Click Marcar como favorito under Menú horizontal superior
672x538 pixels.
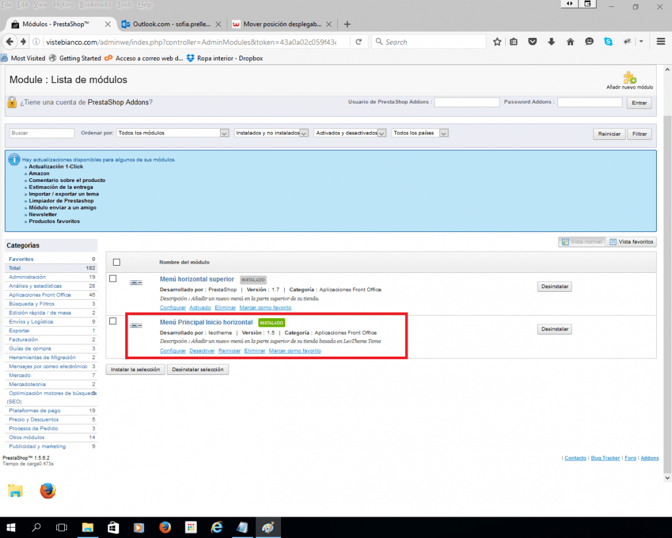click(265, 308)
